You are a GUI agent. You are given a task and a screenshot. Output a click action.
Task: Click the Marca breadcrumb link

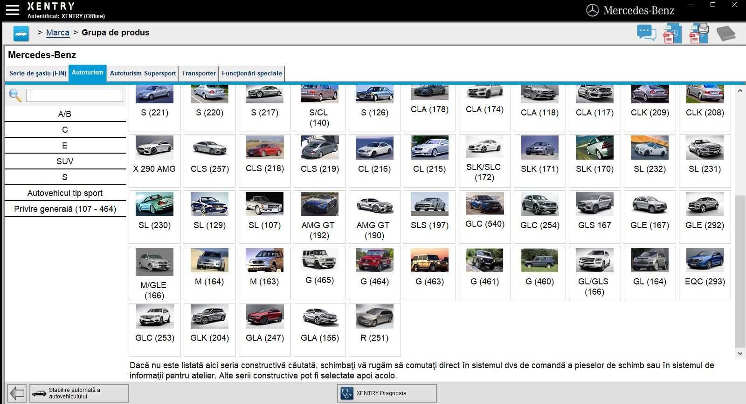click(58, 33)
